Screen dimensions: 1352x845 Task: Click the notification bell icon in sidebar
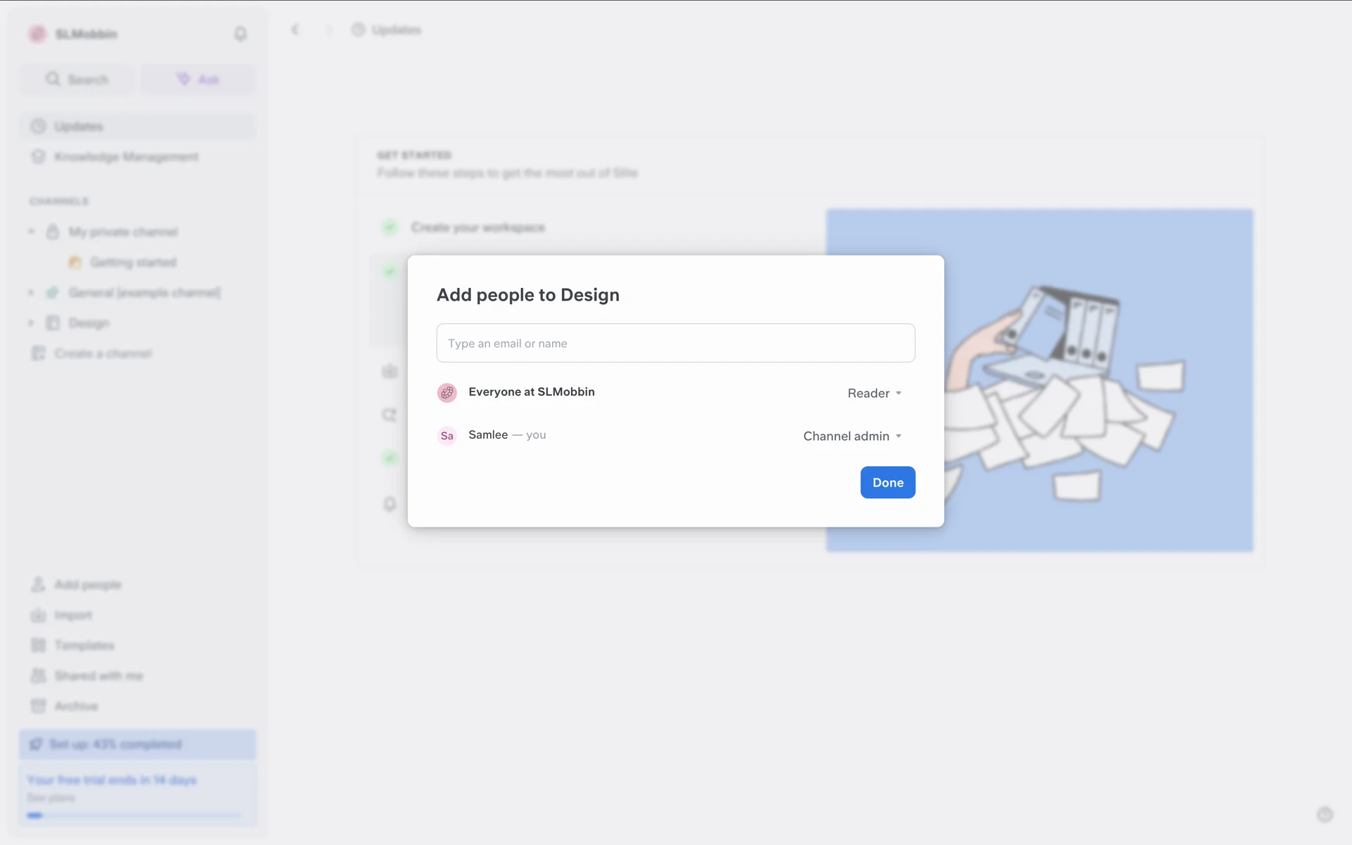(240, 34)
